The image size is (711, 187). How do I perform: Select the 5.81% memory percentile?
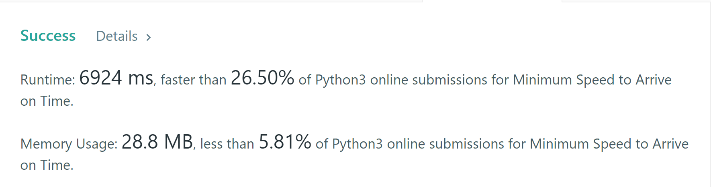285,142
